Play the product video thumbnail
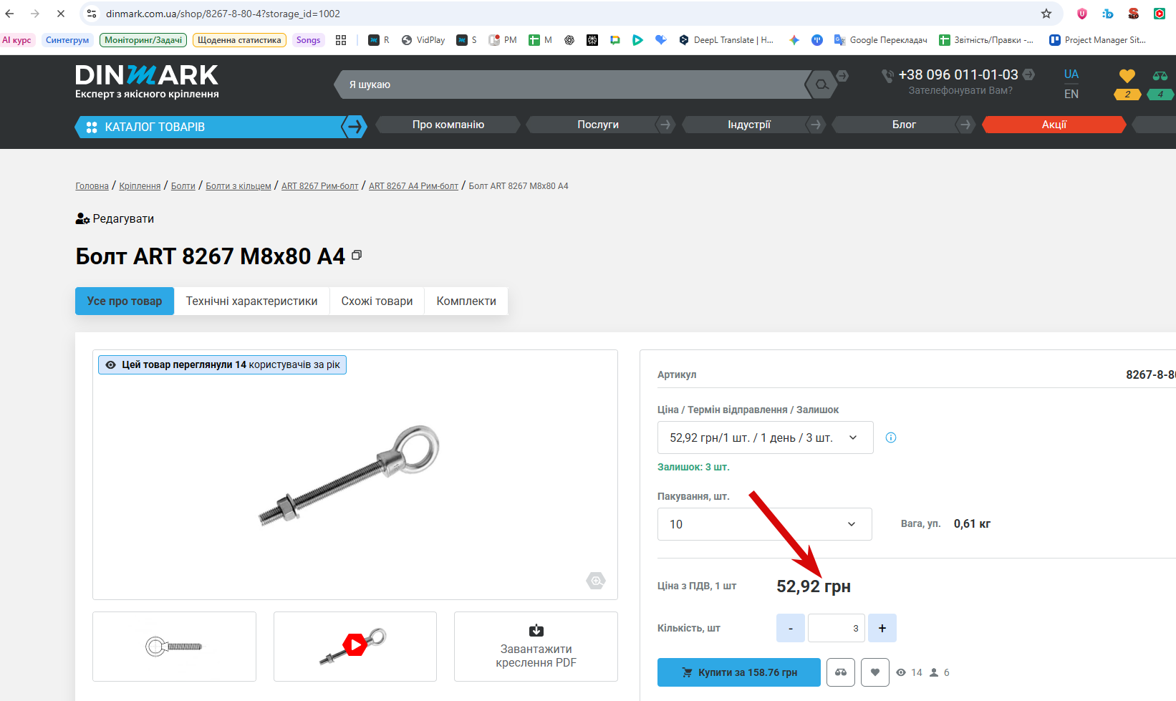 [355, 647]
